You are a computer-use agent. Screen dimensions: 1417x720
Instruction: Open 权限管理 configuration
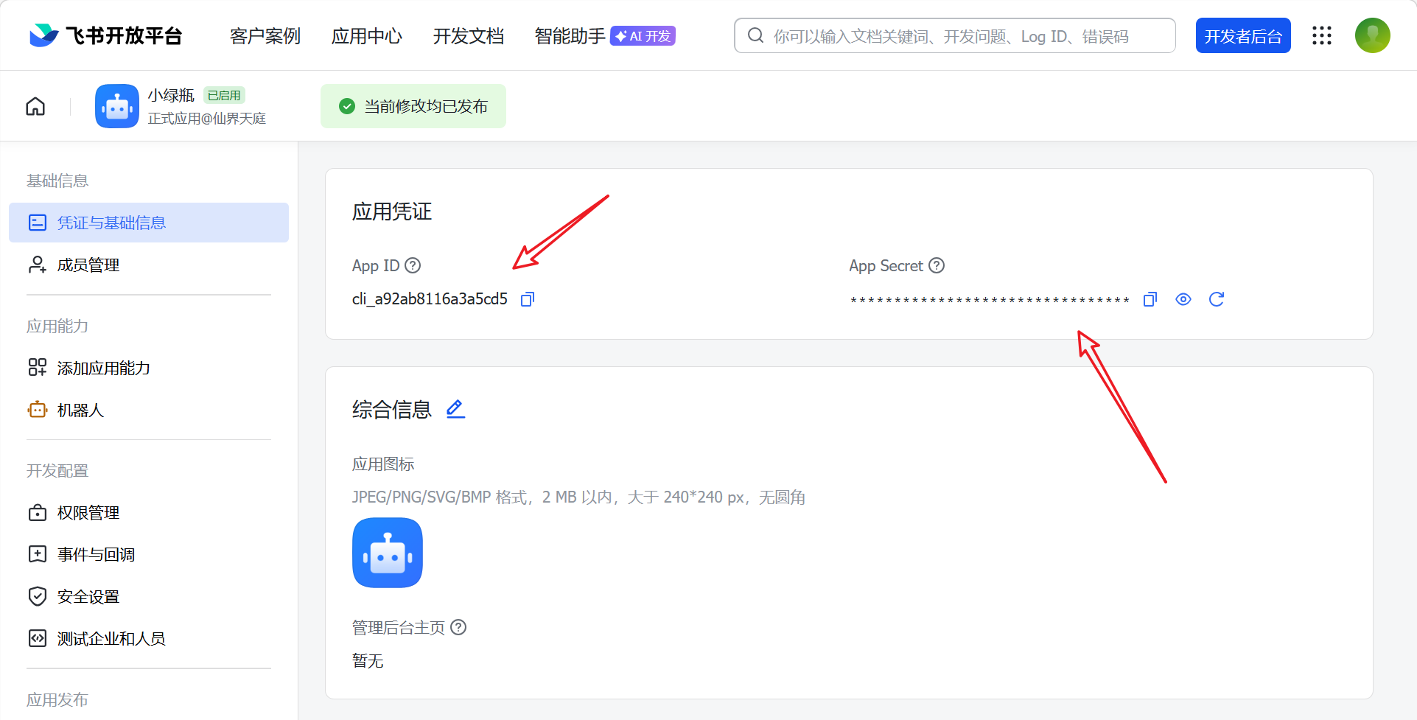click(88, 512)
